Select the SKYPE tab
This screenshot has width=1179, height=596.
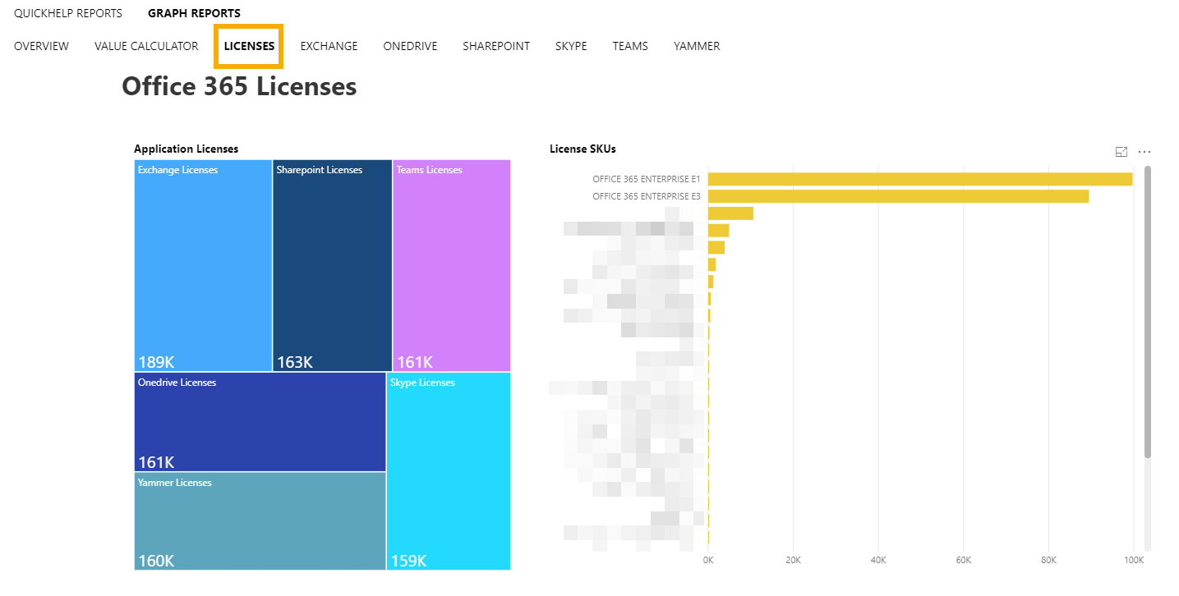click(x=570, y=46)
